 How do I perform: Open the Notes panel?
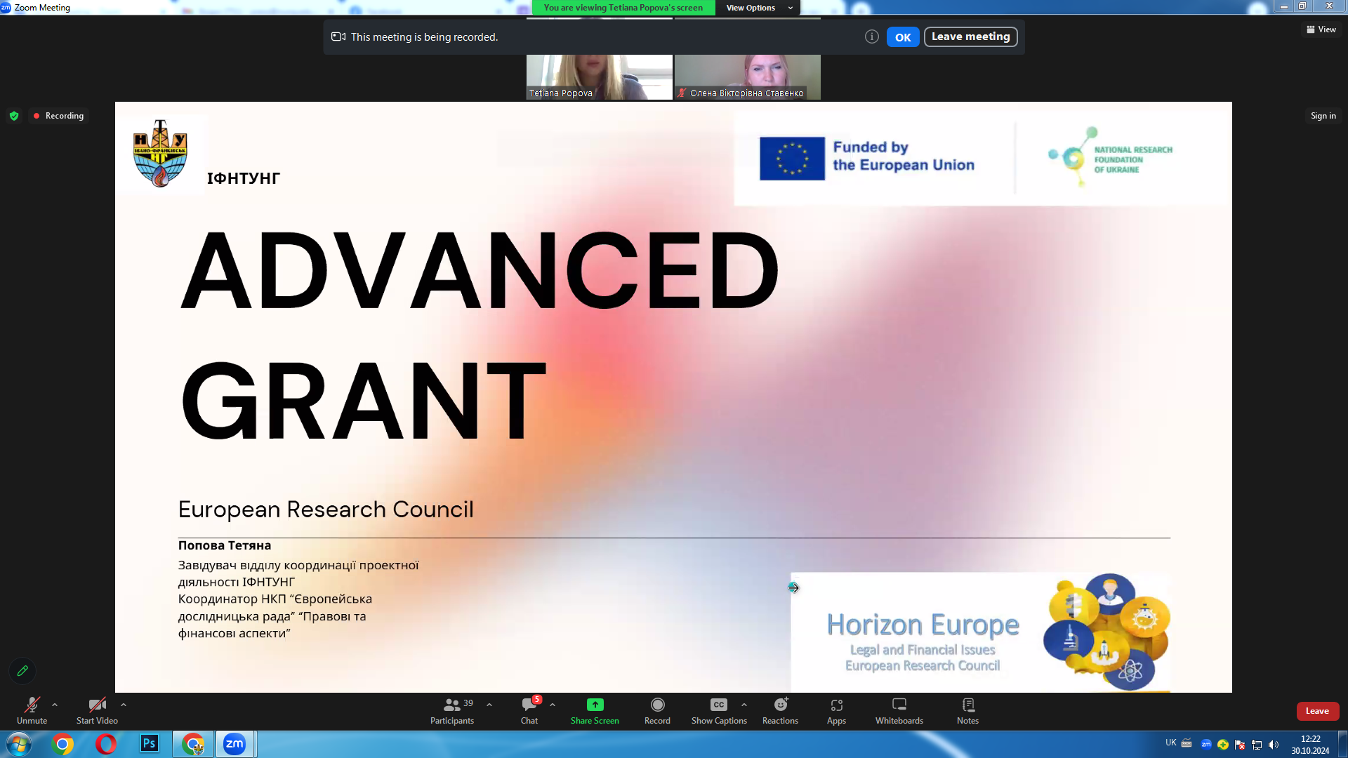click(x=967, y=705)
